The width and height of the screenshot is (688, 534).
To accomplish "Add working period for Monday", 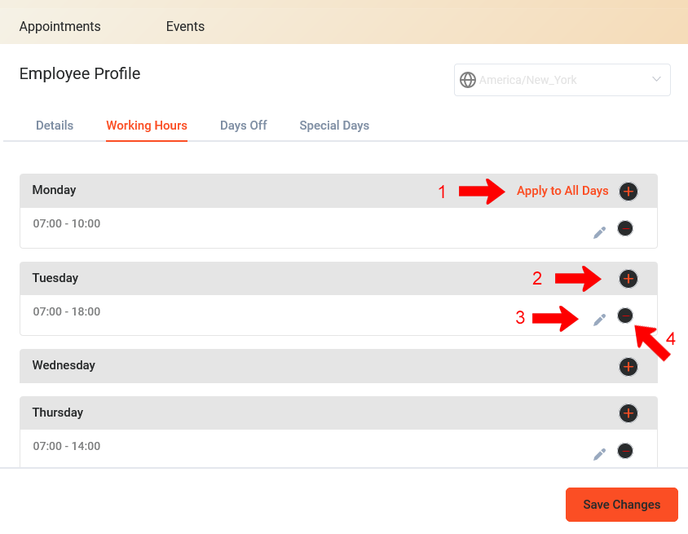I will (x=628, y=192).
